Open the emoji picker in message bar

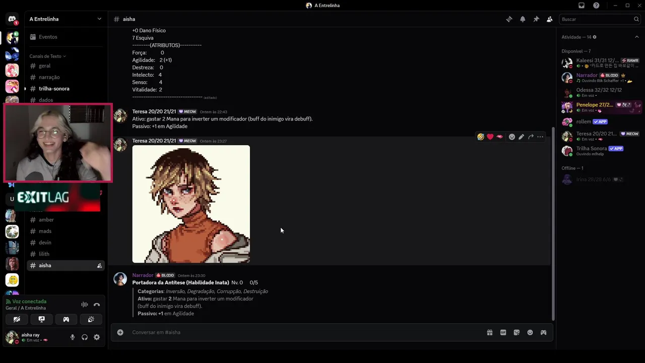pyautogui.click(x=530, y=332)
